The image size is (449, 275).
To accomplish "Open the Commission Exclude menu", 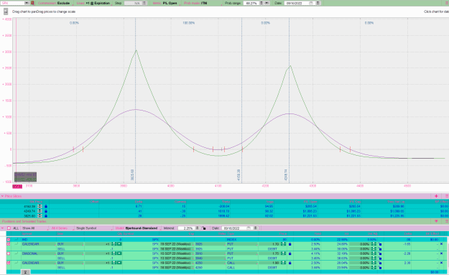I will point(54,3).
